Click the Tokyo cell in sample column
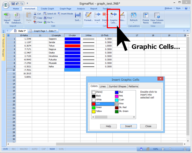The width and height of the screenshot is (192, 153). pos(56,46)
